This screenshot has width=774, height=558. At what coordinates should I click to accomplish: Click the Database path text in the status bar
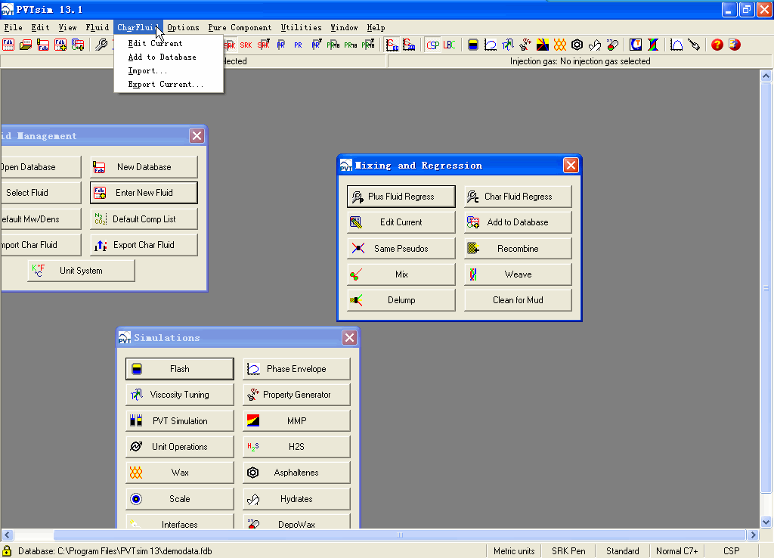coord(115,551)
